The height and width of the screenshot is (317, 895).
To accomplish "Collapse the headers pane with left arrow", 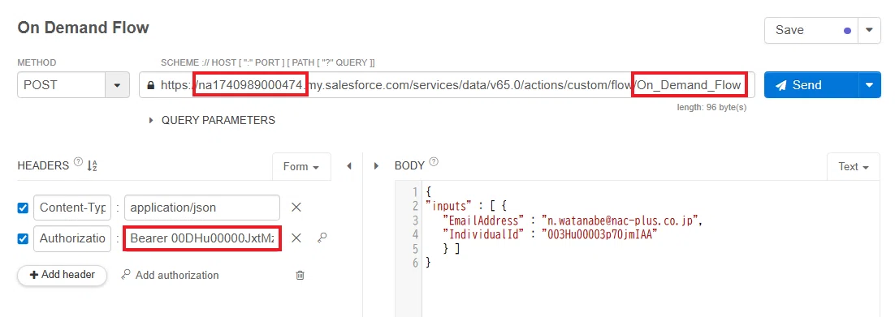I will (349, 166).
